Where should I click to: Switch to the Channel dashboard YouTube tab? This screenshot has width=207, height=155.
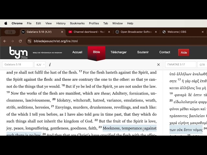[x=89, y=32]
